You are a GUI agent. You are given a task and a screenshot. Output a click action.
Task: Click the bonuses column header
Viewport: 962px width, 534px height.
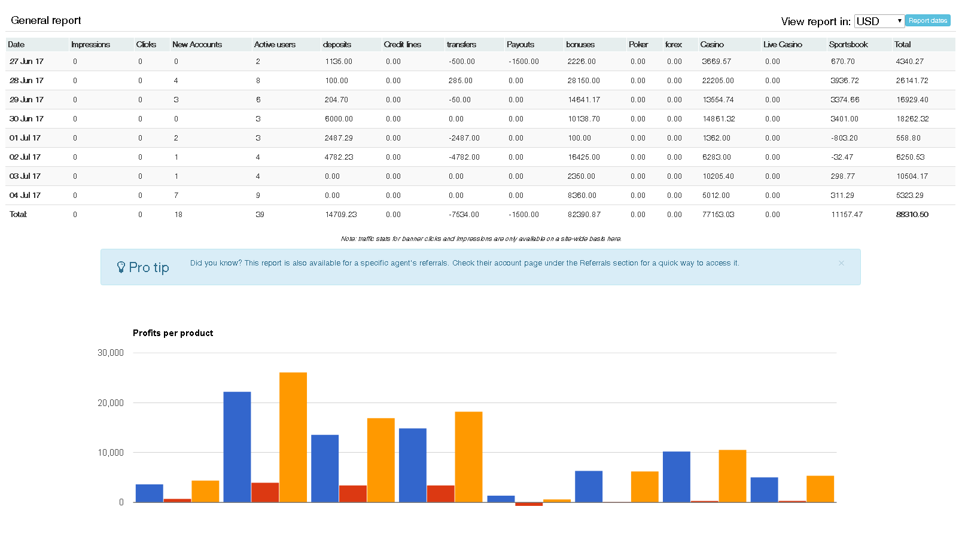point(580,45)
